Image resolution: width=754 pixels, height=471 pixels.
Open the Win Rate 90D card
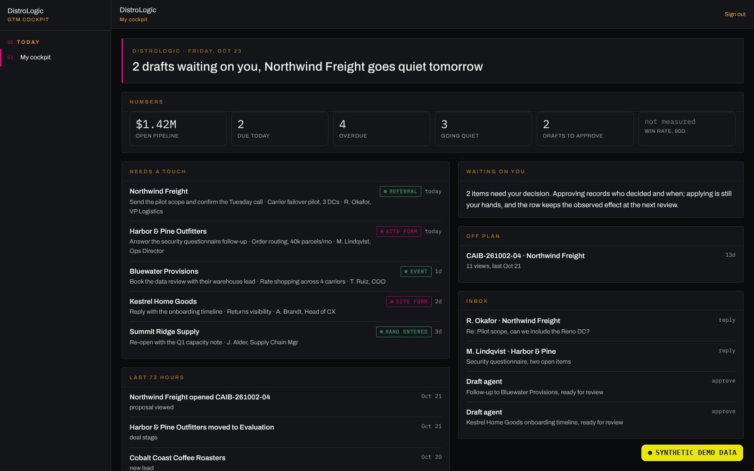pos(687,129)
